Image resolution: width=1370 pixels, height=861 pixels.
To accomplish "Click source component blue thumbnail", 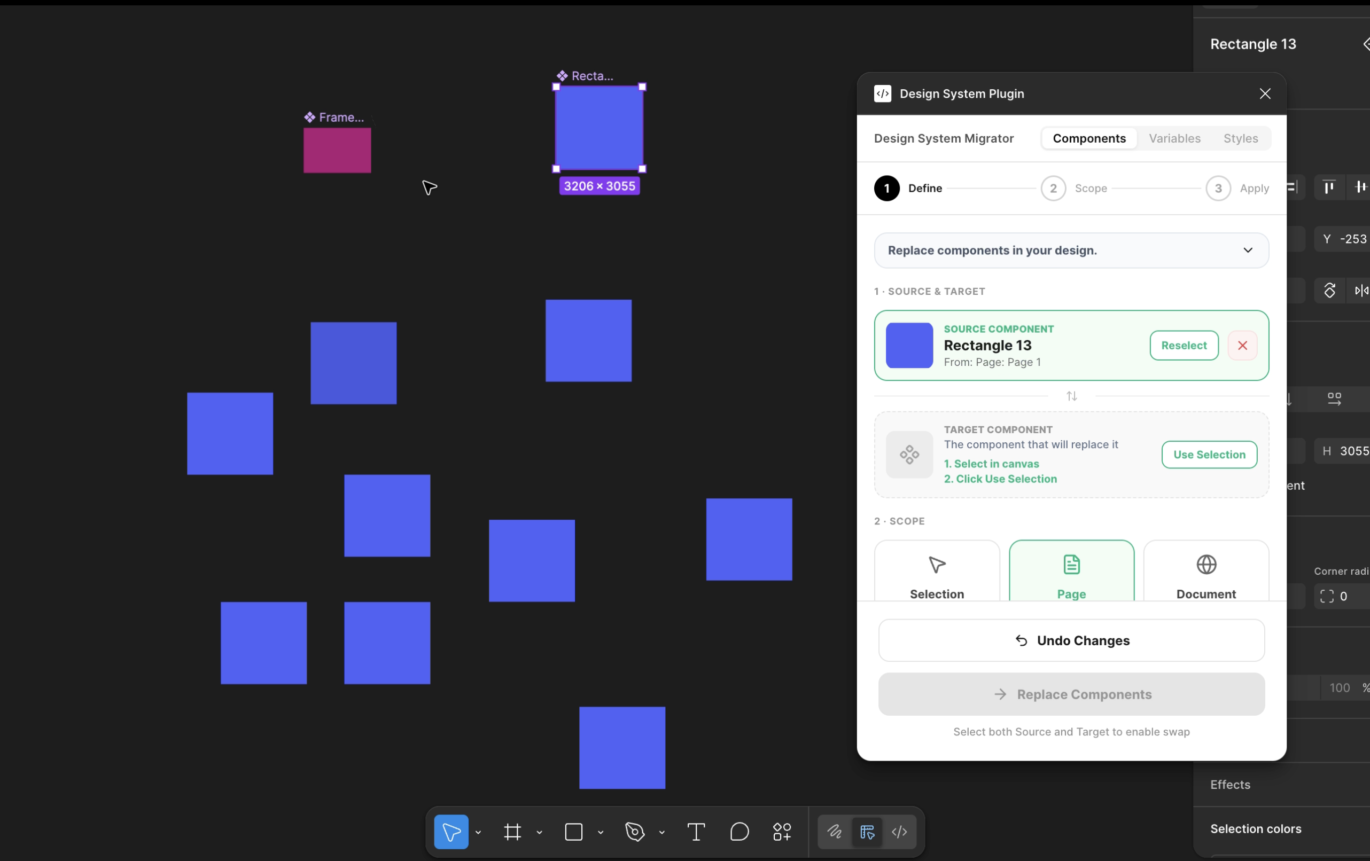I will (908, 345).
